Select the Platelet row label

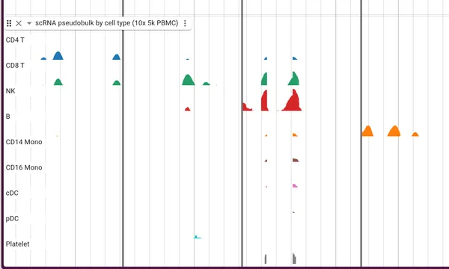coord(17,244)
